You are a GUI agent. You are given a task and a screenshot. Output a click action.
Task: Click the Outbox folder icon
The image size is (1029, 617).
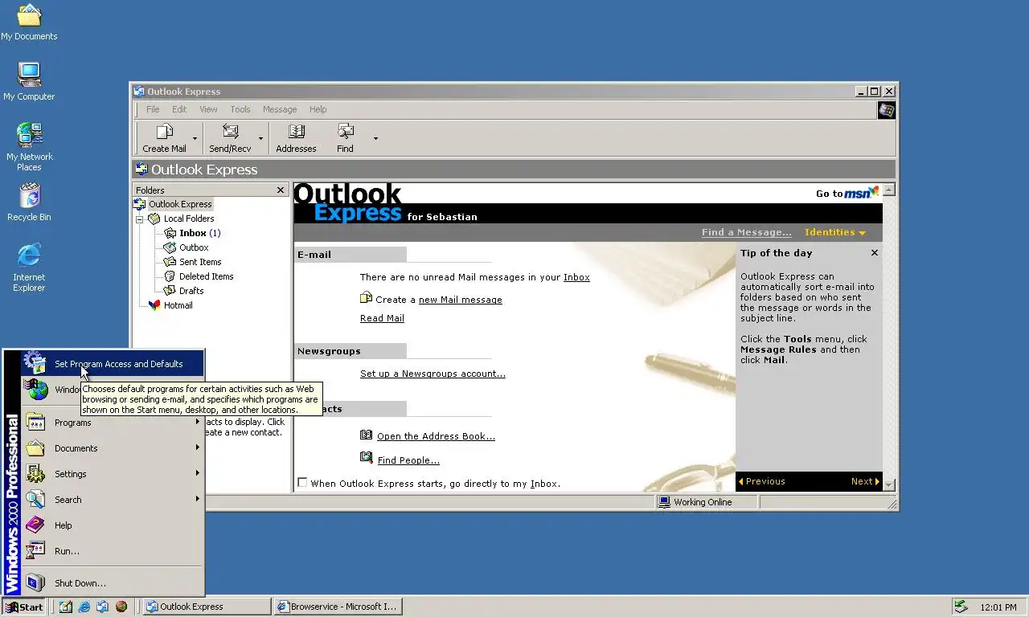click(x=170, y=247)
